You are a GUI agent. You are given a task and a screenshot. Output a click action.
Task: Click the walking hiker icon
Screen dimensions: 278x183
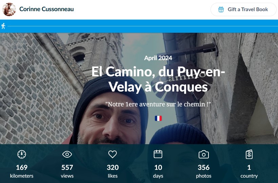[x=3, y=26]
